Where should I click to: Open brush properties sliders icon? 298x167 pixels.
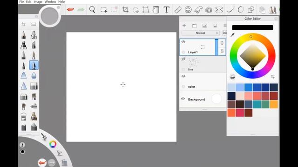(24, 24)
